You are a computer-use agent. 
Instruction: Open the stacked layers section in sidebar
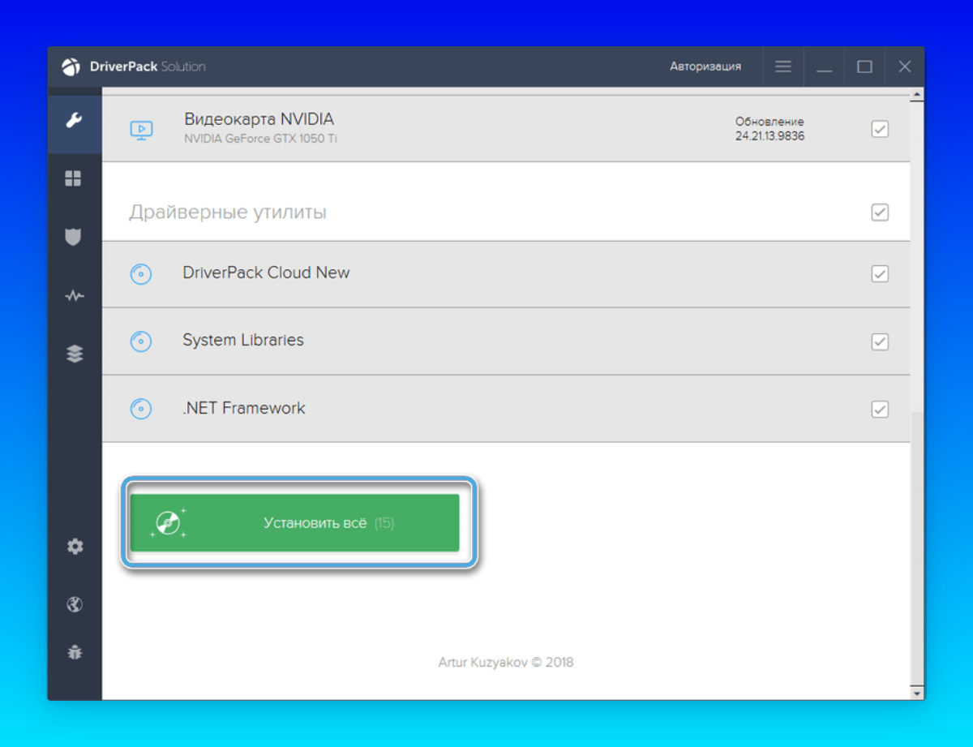click(75, 354)
